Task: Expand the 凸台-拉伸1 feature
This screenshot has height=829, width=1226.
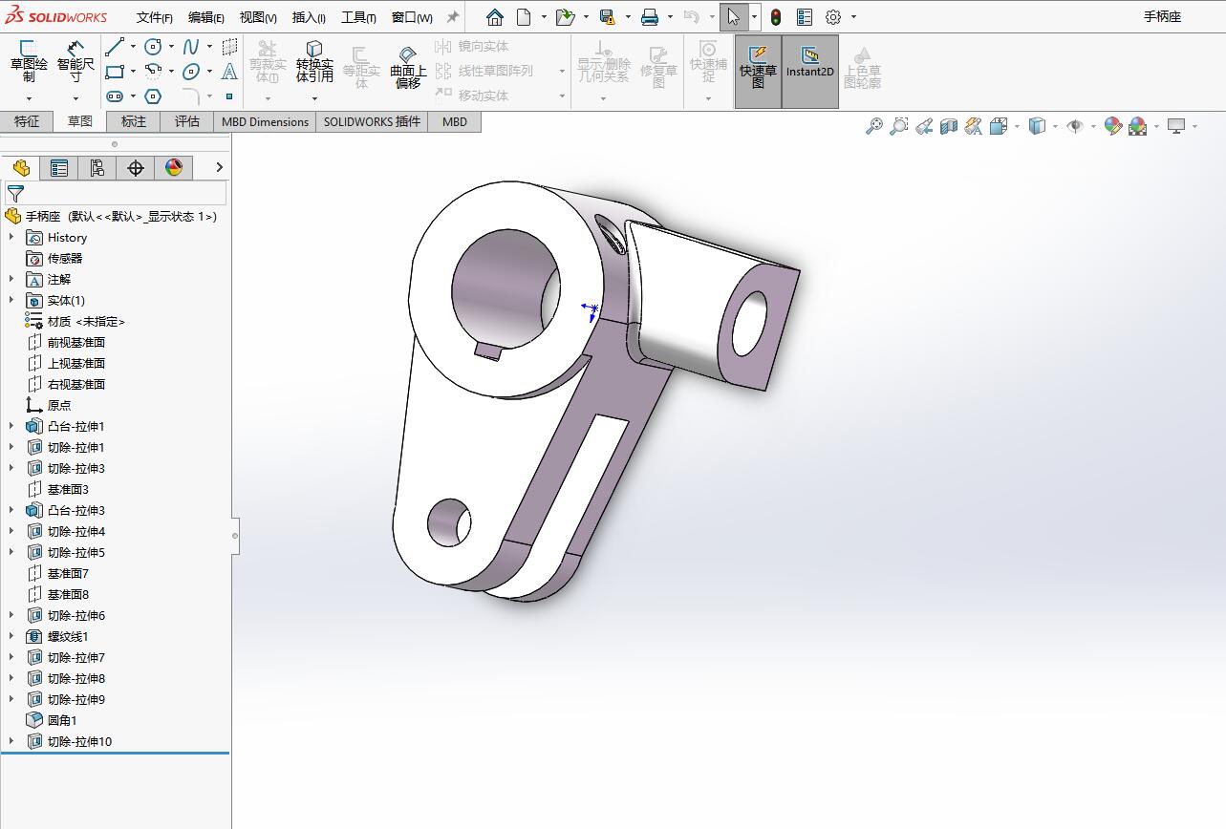Action: (x=11, y=426)
